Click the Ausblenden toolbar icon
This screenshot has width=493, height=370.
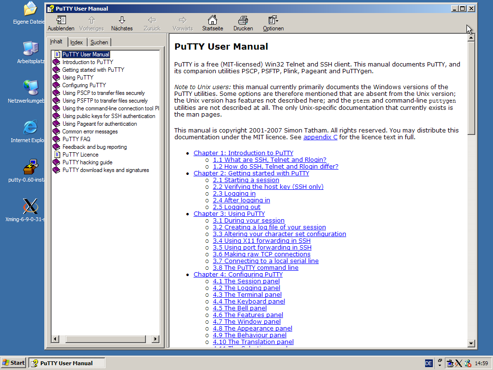pyautogui.click(x=61, y=20)
